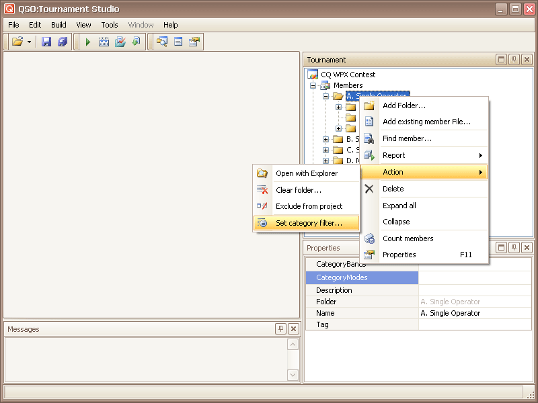Choose Exclude from project in the submenu

(309, 206)
